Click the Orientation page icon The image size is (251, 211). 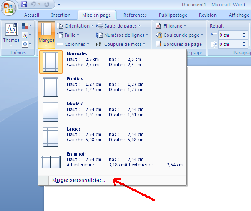pyautogui.click(x=60, y=26)
